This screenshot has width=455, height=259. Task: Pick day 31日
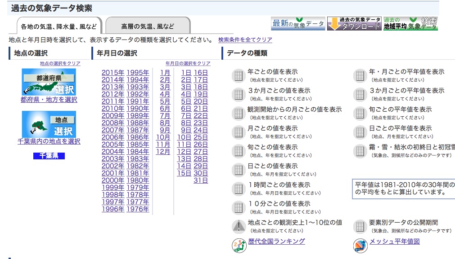[x=201, y=180]
